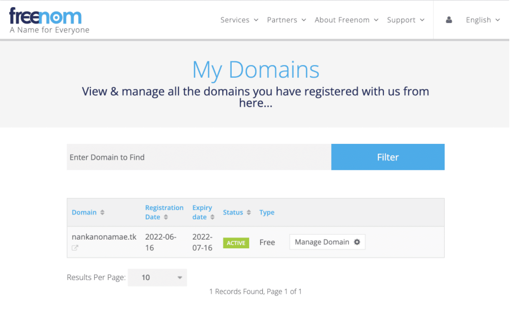Open the Partners menu

pyautogui.click(x=286, y=20)
